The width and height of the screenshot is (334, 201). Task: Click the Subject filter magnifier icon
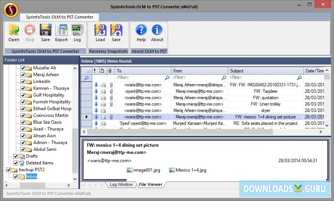[300, 78]
